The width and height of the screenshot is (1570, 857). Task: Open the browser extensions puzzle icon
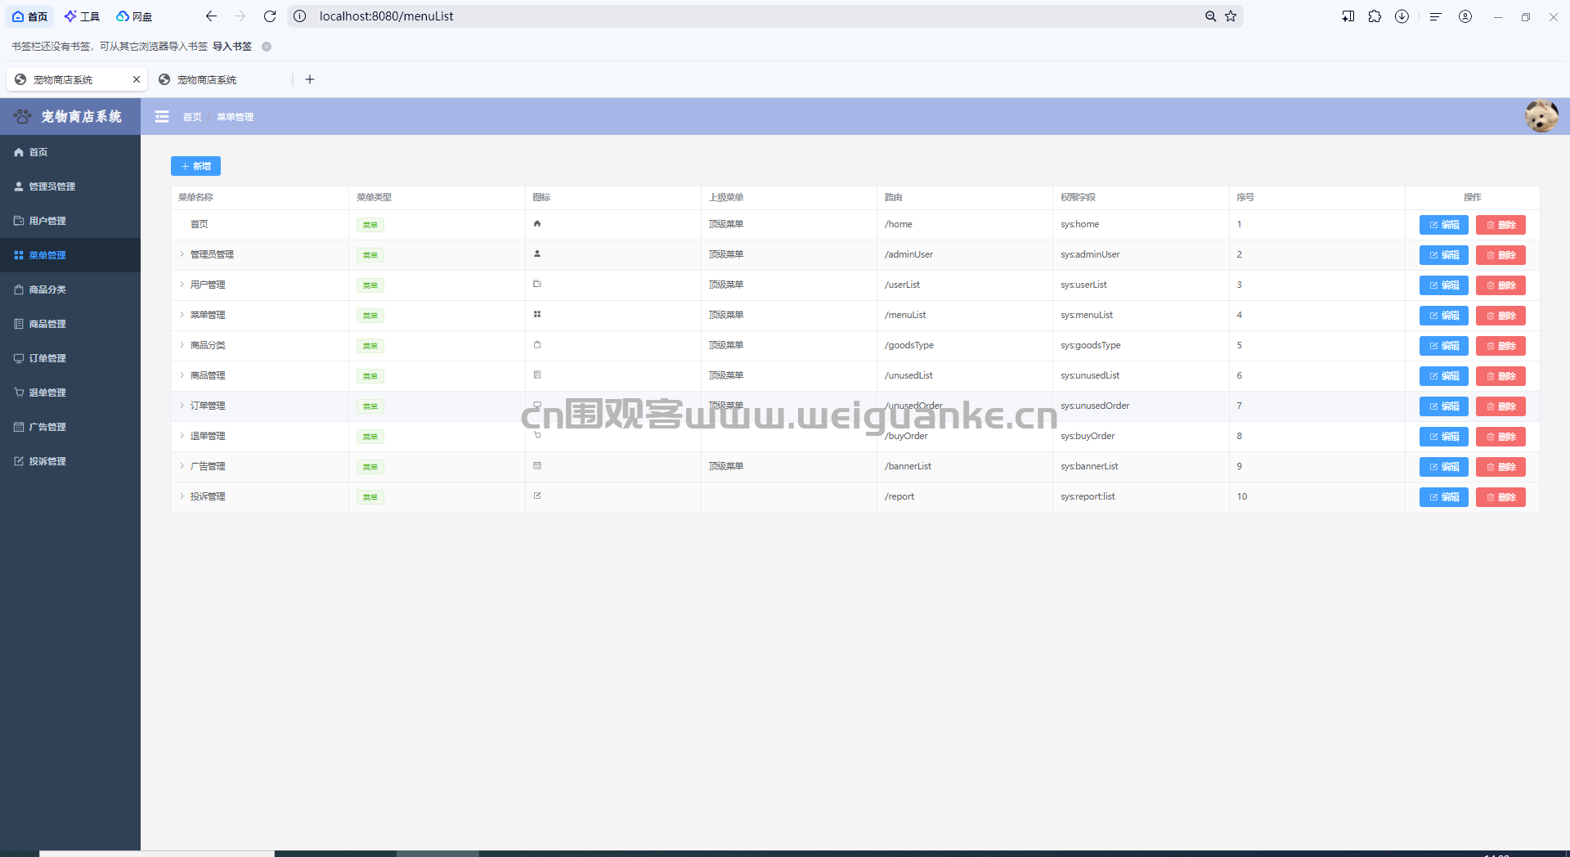point(1375,16)
